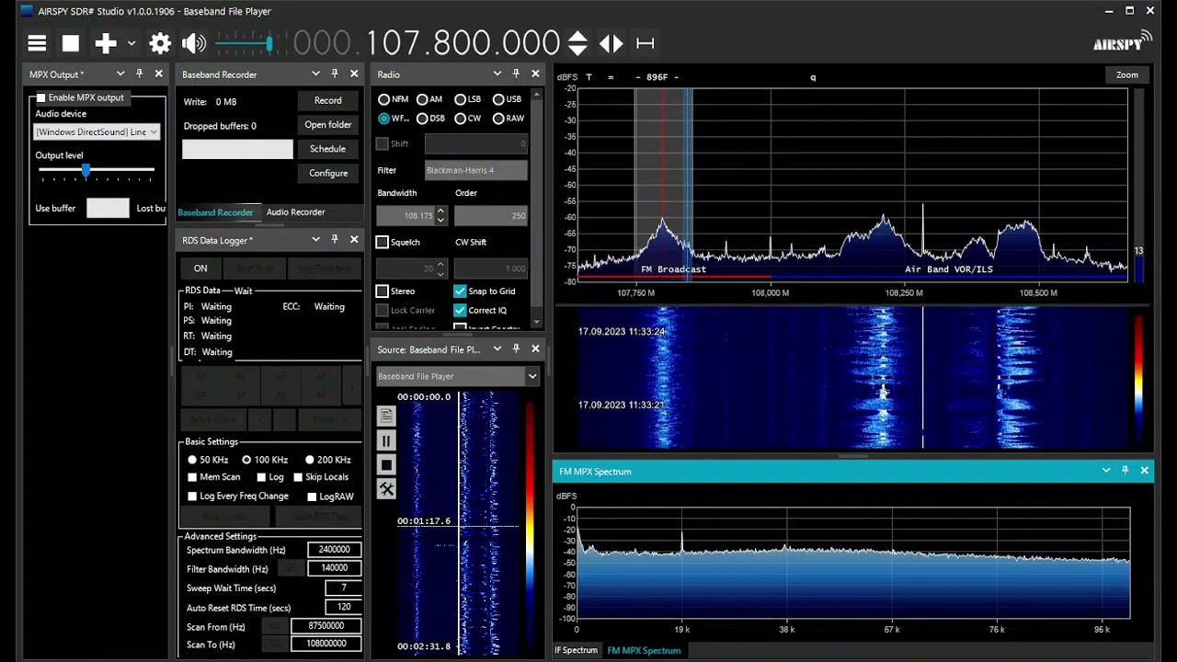Adjust the Output level slider
The height and width of the screenshot is (662, 1177).
point(95,170)
